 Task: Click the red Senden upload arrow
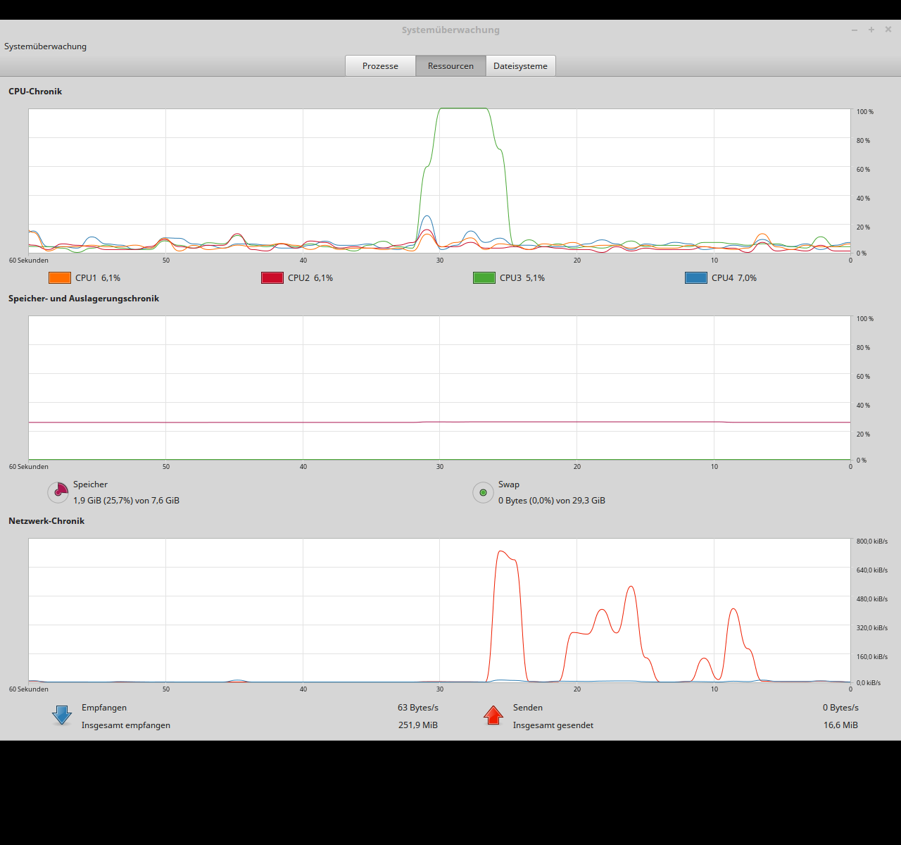[493, 715]
